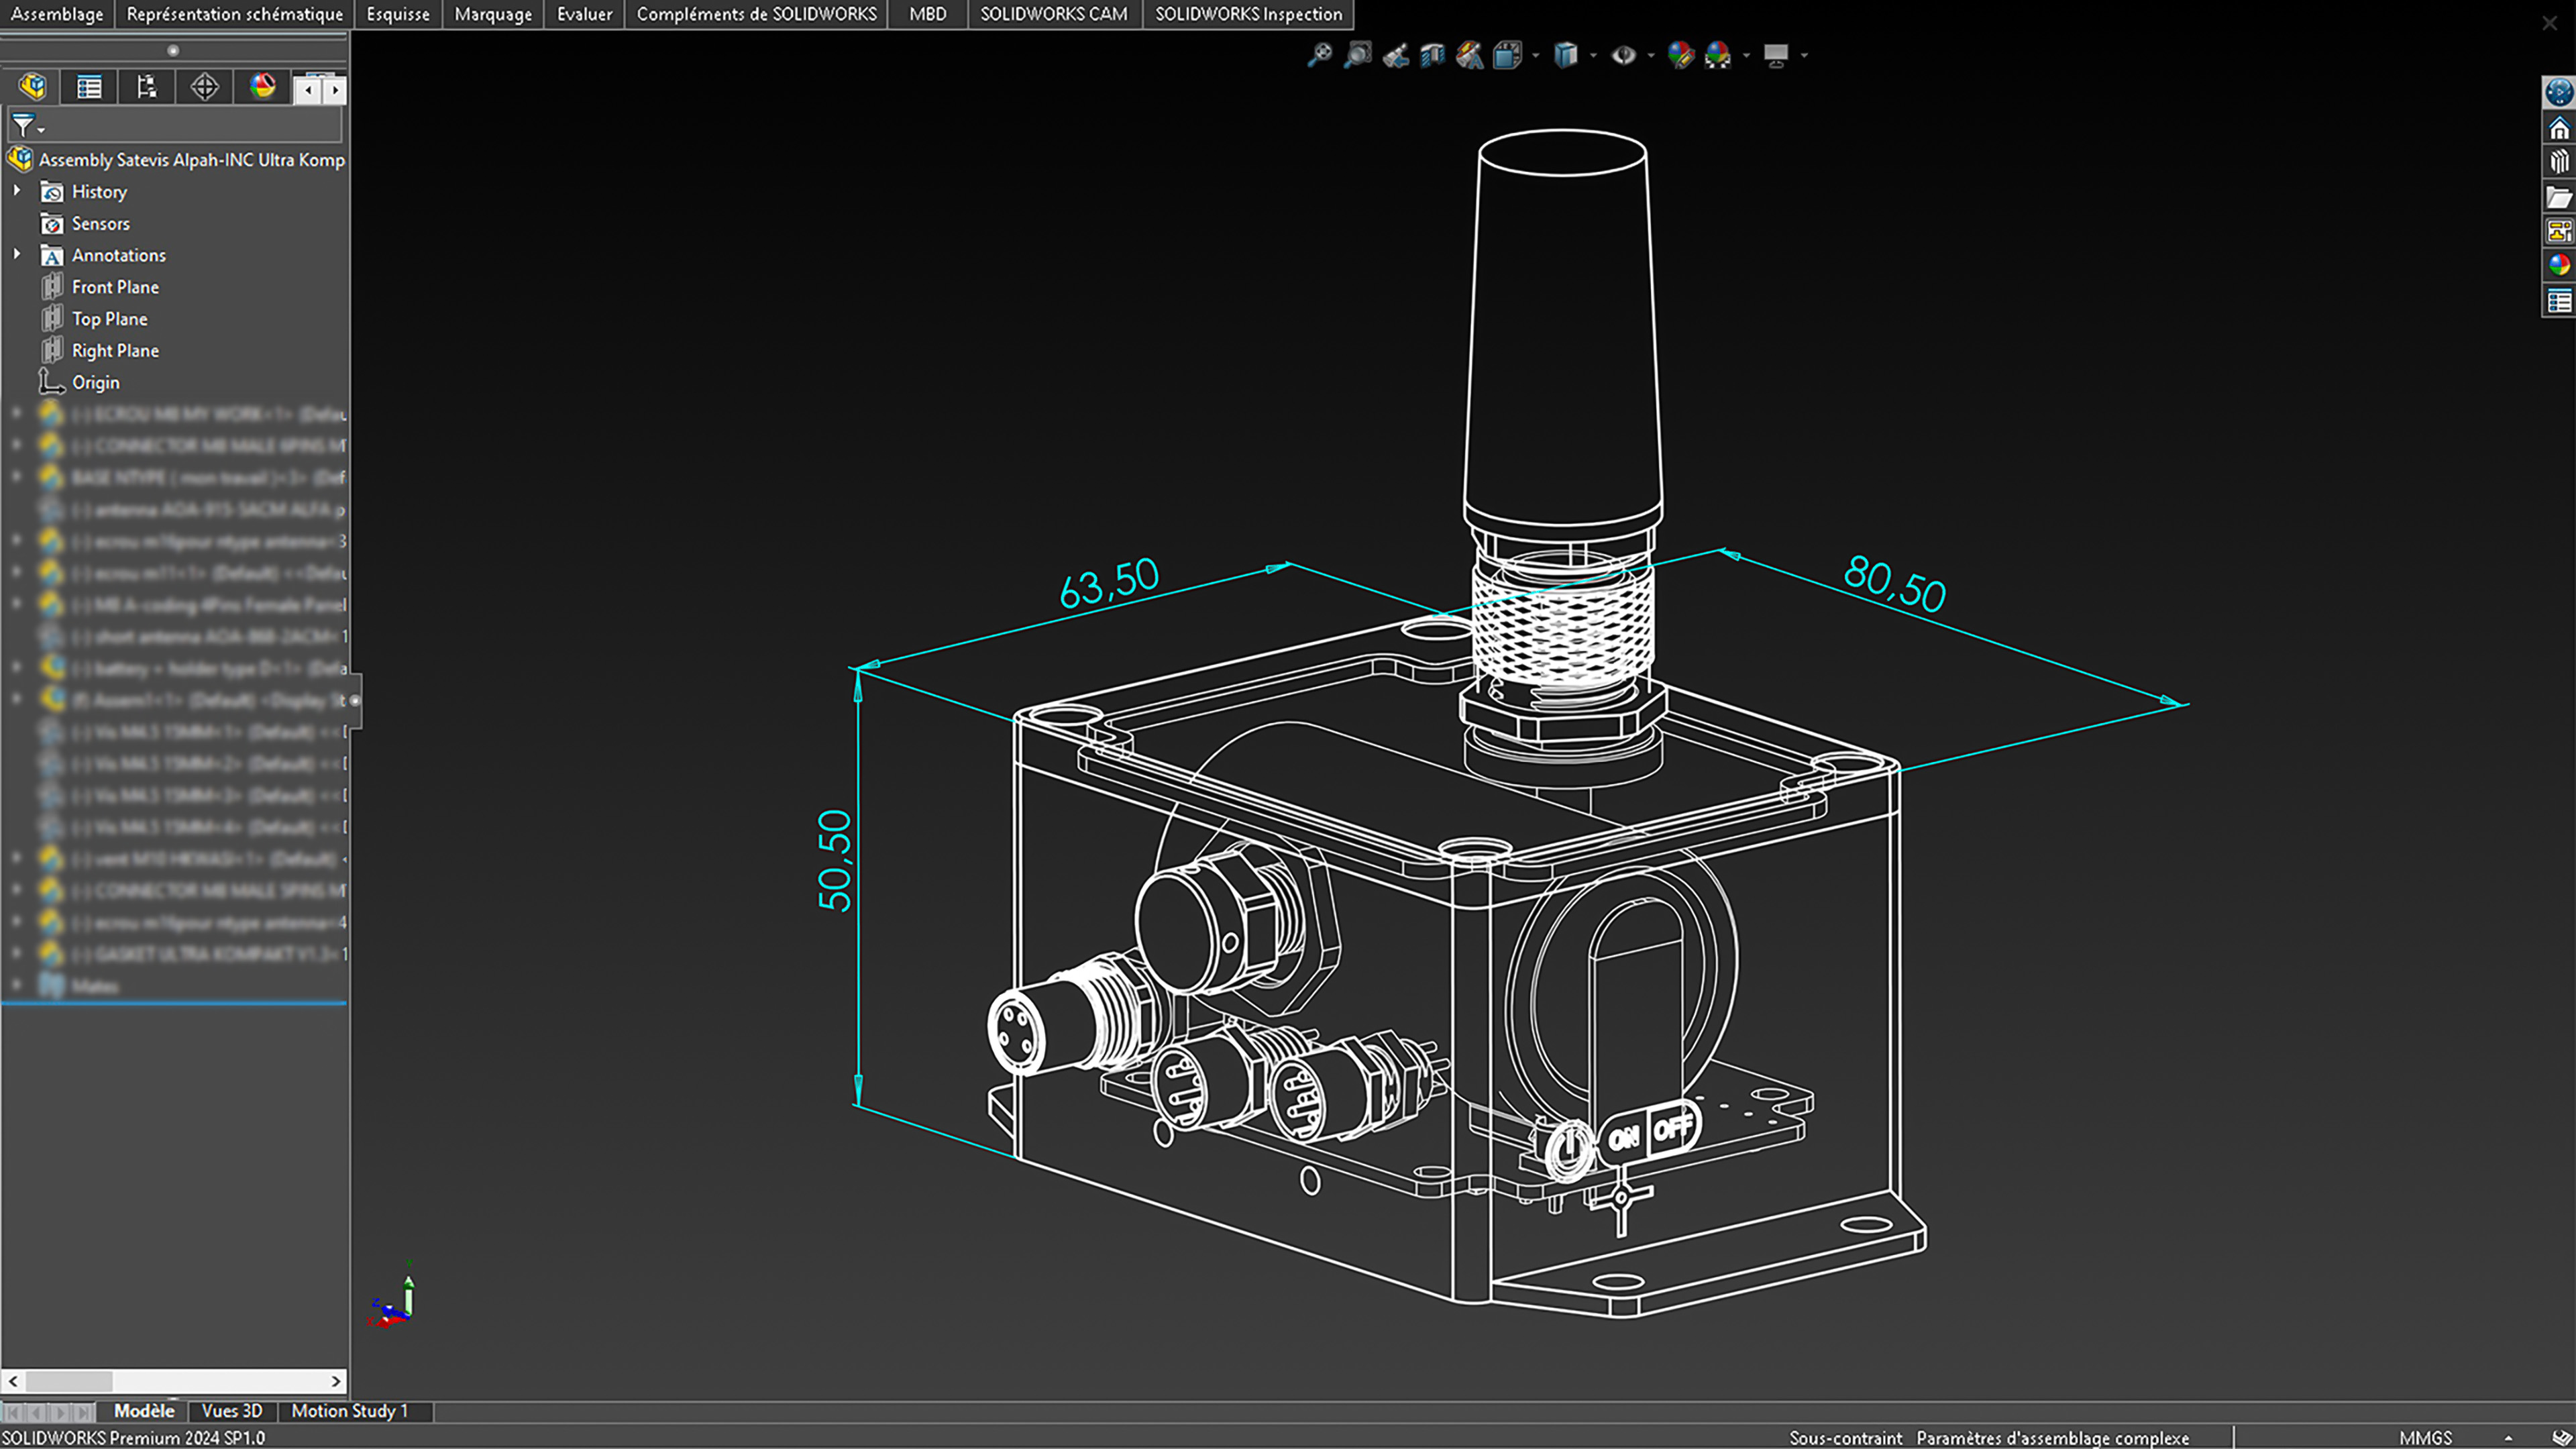This screenshot has height=1449, width=2576.
Task: Open the Esquisse ribbon tab
Action: [x=398, y=14]
